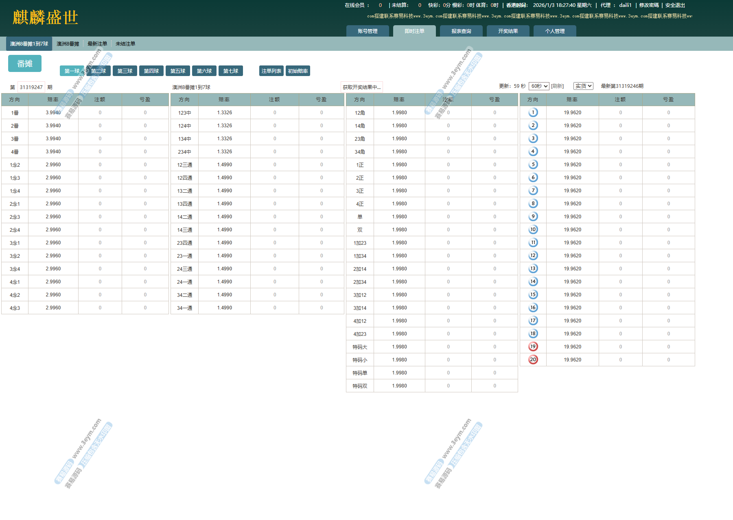Click 安全退出 to log out
The height and width of the screenshot is (520, 733).
[x=675, y=5]
